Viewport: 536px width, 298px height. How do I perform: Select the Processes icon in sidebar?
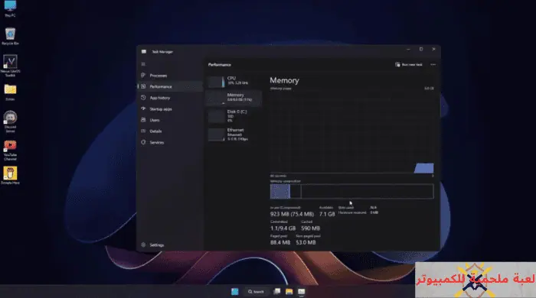pyautogui.click(x=144, y=76)
